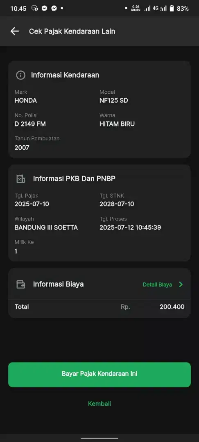Tap the PKB tax receipt icon
The width and height of the screenshot is (199, 442).
(20, 179)
